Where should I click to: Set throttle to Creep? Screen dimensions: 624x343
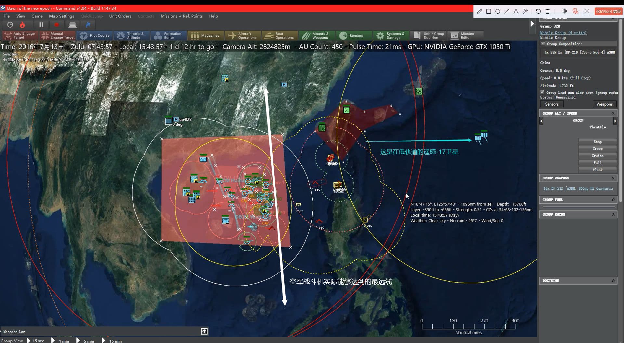click(x=597, y=148)
